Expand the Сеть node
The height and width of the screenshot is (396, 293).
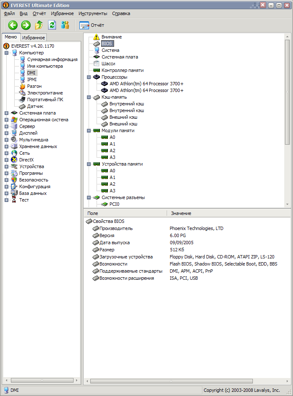click(6, 153)
